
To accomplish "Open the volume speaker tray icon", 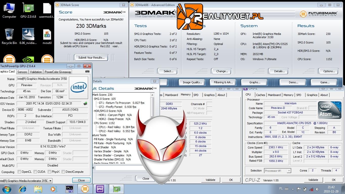I will (317, 189).
